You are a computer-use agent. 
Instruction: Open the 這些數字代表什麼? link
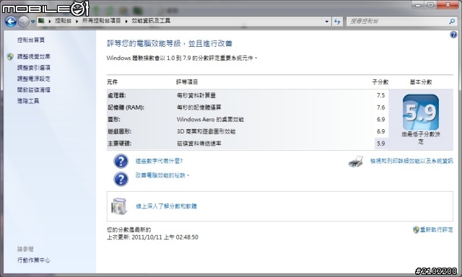(159, 161)
